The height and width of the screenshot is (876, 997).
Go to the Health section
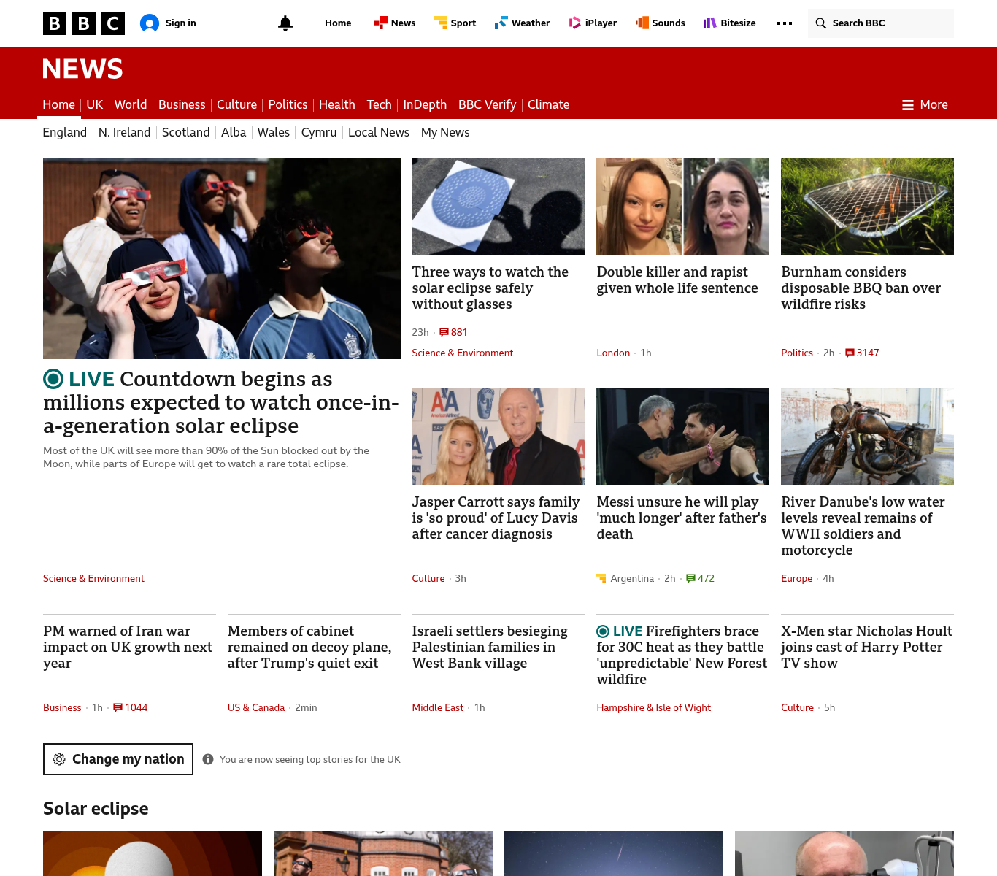click(337, 105)
